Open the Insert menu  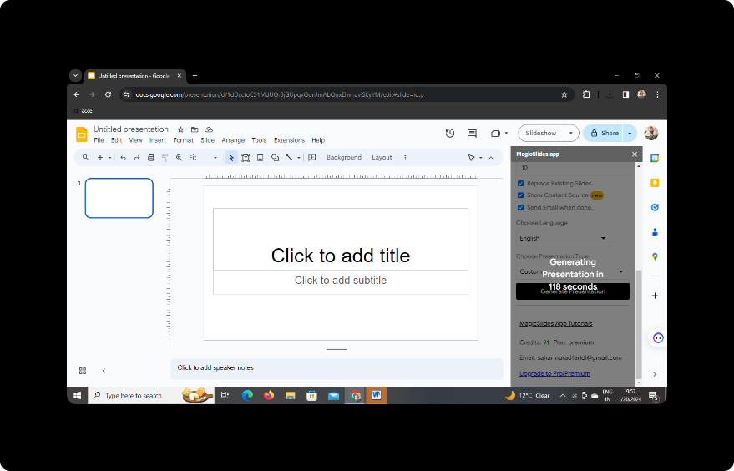(x=158, y=140)
